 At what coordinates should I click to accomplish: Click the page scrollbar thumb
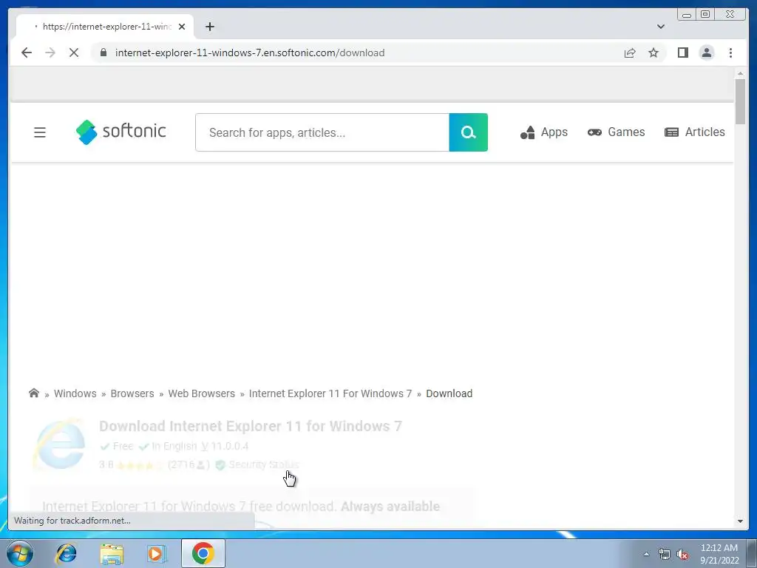[740, 101]
